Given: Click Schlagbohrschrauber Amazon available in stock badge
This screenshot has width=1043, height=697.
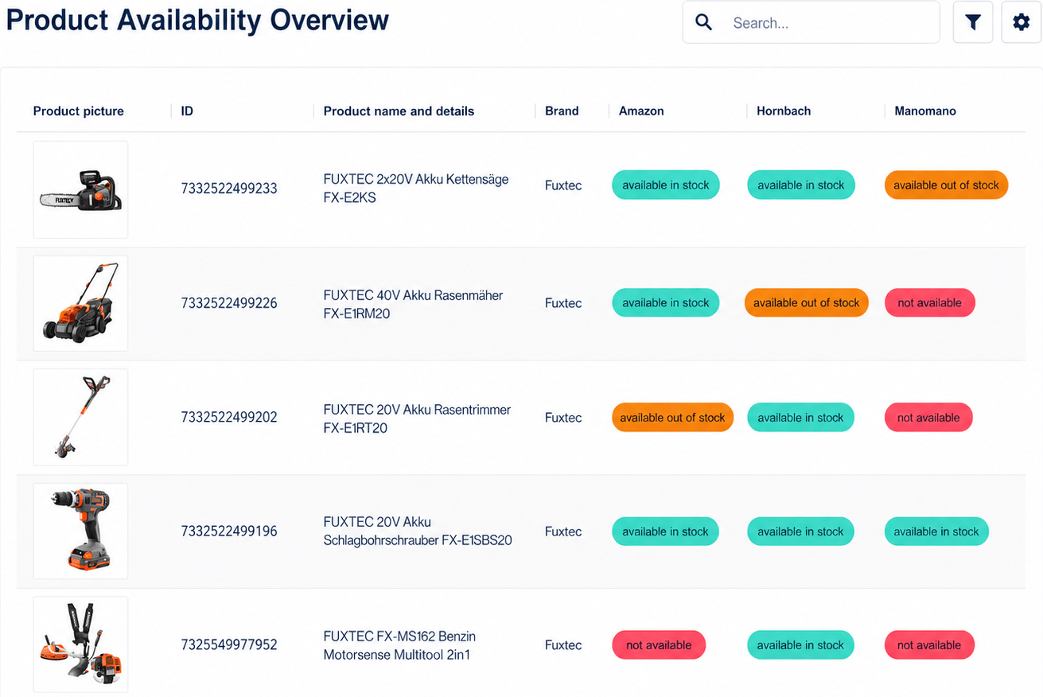Looking at the screenshot, I should [x=665, y=532].
